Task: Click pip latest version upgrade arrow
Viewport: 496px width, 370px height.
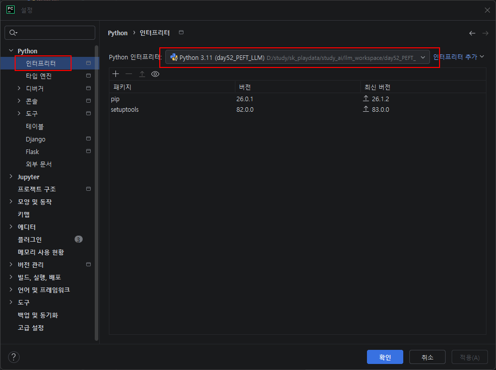Action: (x=366, y=99)
